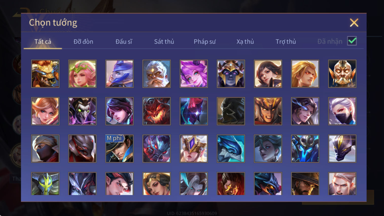Open the 'Trợ thủ' tab

[286, 42]
